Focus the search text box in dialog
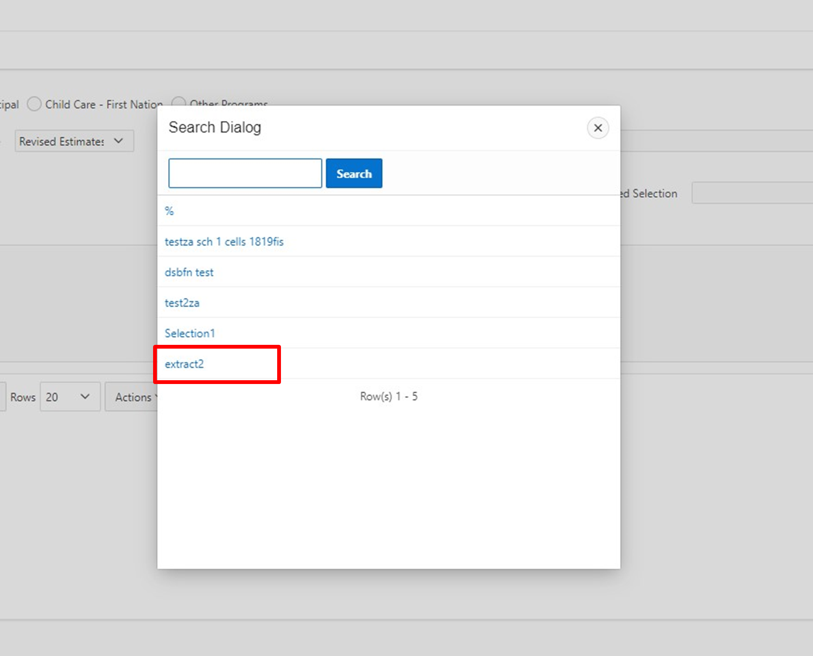Screen dimensions: 813x656 (x=245, y=173)
